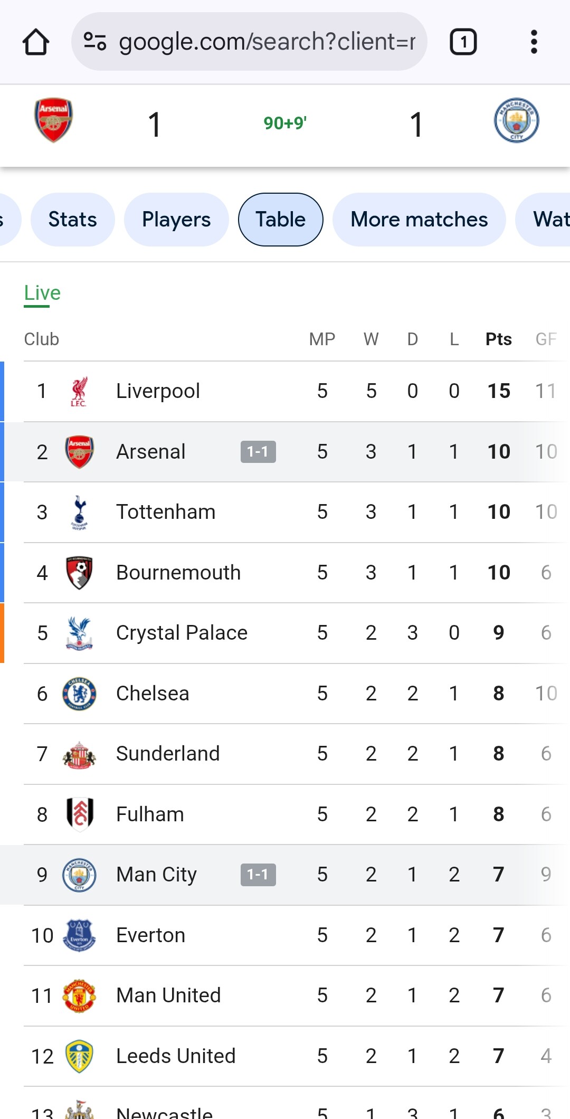Tap the Arsenal crest in score header
This screenshot has height=1119, width=570.
[53, 120]
